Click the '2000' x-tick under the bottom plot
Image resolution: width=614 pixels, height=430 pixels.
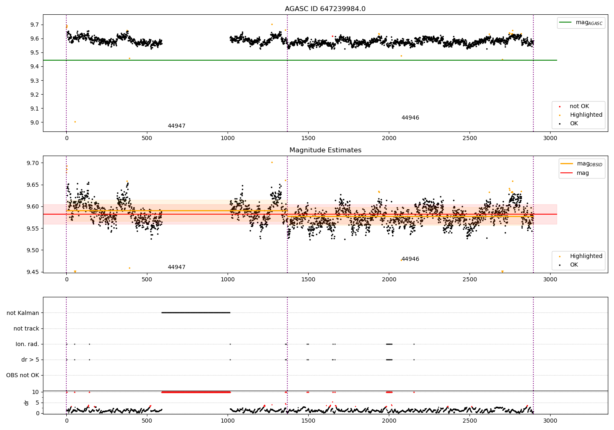click(389, 421)
